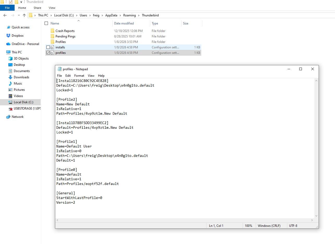
Task: Click the Notepad horizontal scrollbar right arrow
Action: click(x=312, y=220)
